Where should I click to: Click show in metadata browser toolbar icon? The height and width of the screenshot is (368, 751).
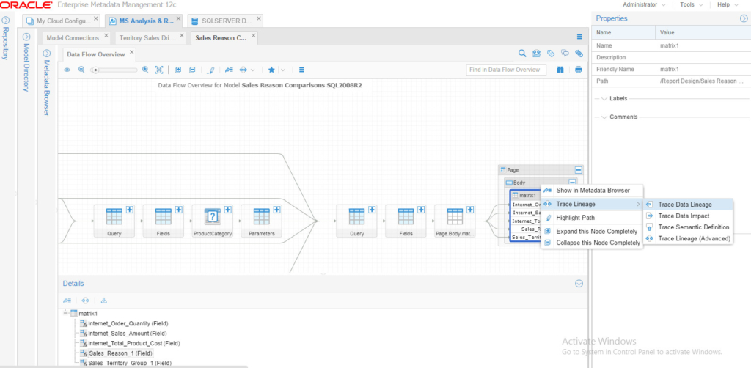pyautogui.click(x=229, y=70)
